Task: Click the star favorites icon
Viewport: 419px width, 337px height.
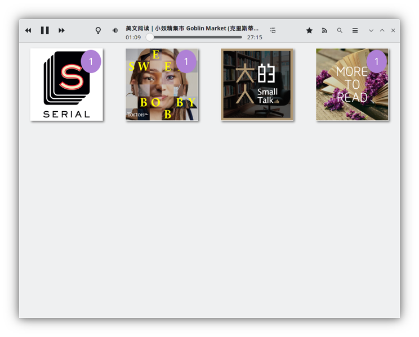Action: tap(309, 30)
